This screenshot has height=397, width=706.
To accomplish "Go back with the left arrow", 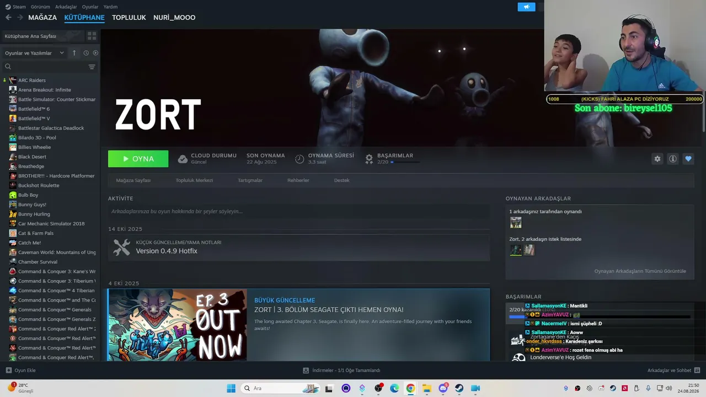I will (x=8, y=18).
